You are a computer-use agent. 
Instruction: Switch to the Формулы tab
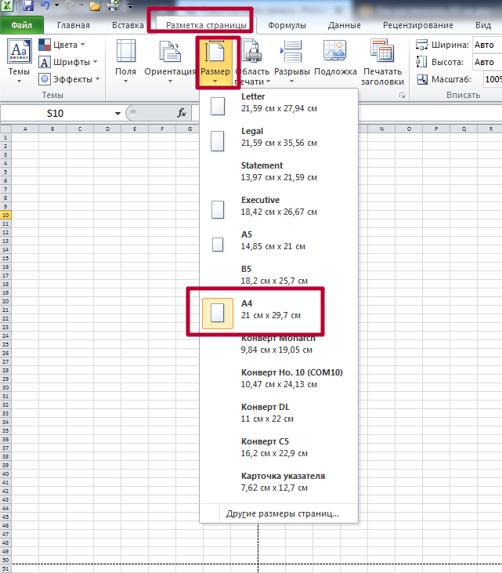click(x=287, y=25)
